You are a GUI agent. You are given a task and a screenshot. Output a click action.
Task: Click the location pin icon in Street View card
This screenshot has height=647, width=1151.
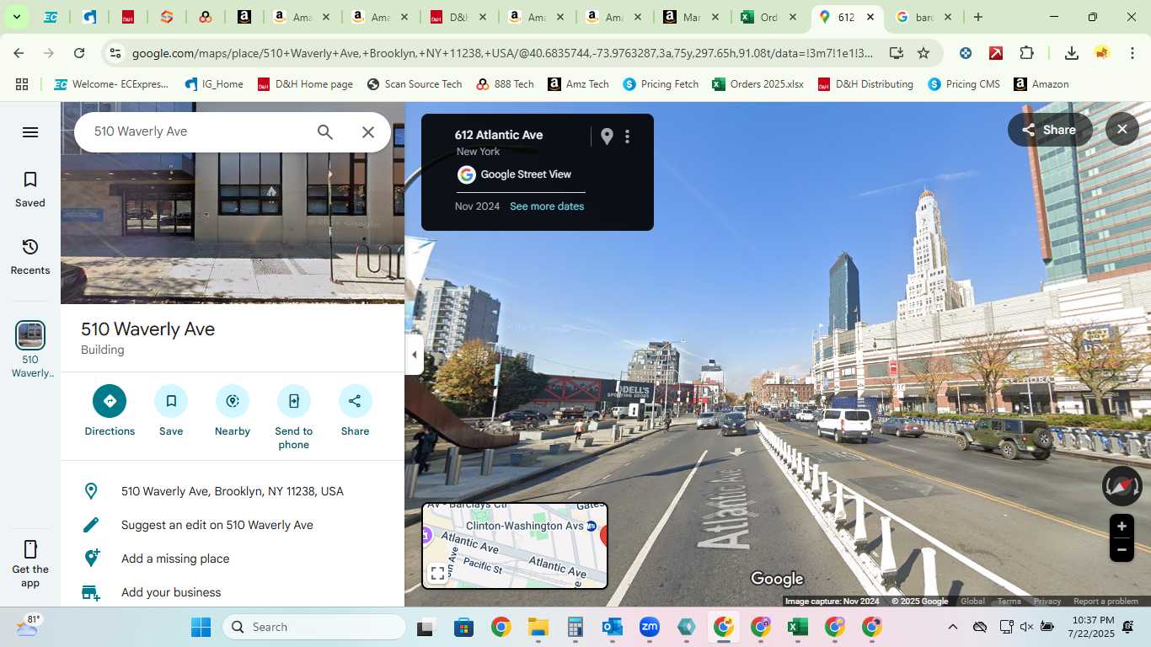pyautogui.click(x=607, y=136)
